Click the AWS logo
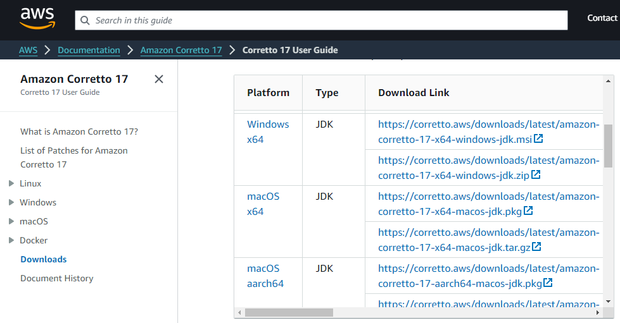This screenshot has width=620, height=323. tap(37, 18)
